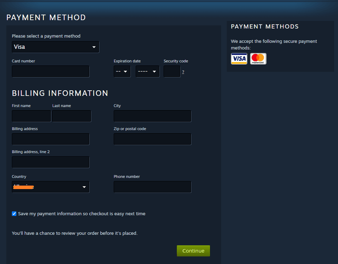Open the expiration month dropdown
This screenshot has width=338, height=264.
click(122, 71)
